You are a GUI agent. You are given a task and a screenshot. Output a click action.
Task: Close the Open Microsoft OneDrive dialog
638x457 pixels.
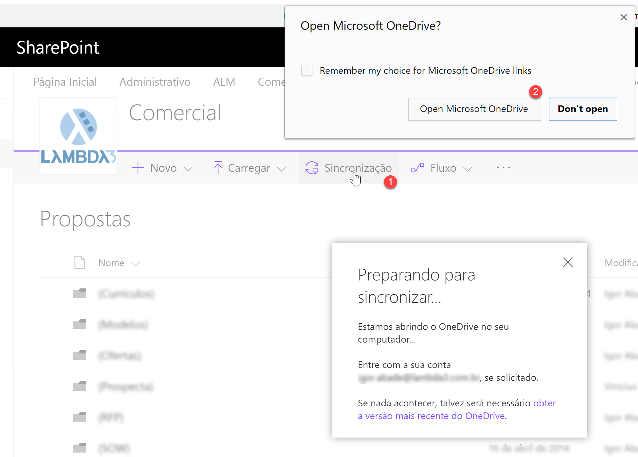624,17
